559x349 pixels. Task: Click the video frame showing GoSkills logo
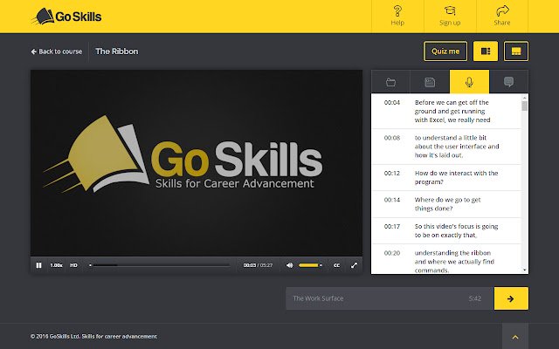(x=197, y=163)
